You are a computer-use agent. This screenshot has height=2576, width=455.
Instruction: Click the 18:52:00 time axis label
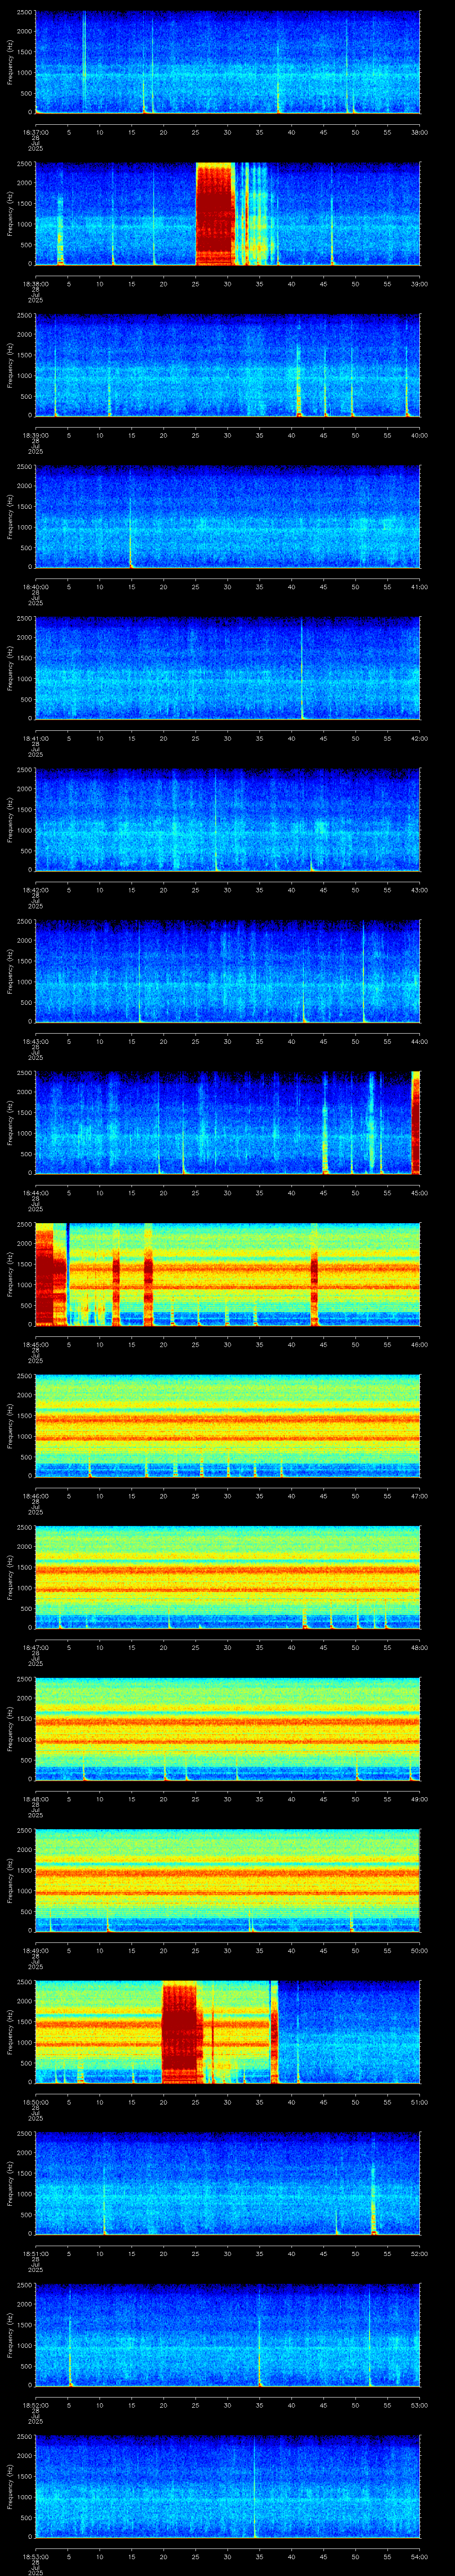tap(35, 2404)
